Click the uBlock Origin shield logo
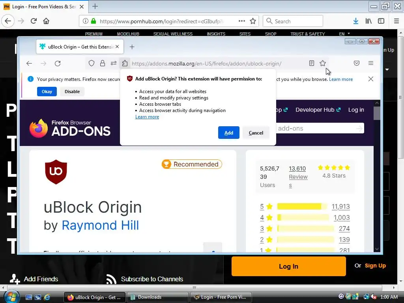 point(56,172)
